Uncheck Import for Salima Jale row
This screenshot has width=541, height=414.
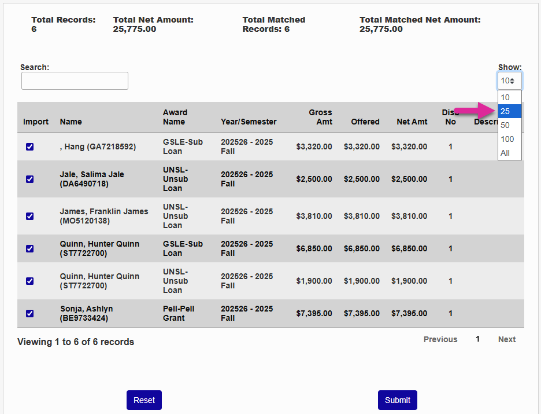(29, 179)
